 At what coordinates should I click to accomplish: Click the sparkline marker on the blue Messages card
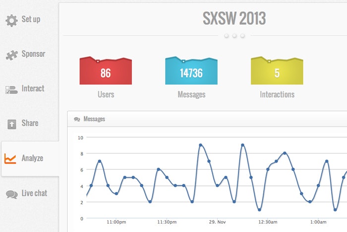coord(183,62)
